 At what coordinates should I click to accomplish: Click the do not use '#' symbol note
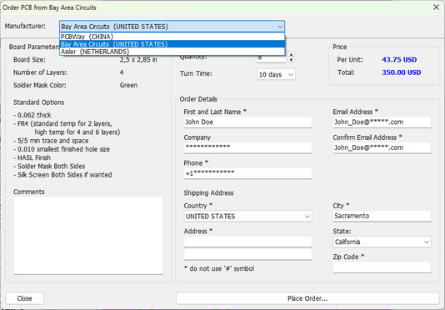point(219,268)
